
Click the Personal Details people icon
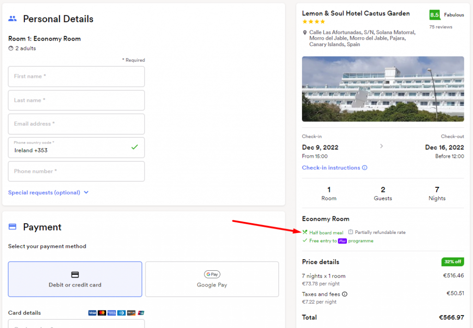(x=12, y=18)
